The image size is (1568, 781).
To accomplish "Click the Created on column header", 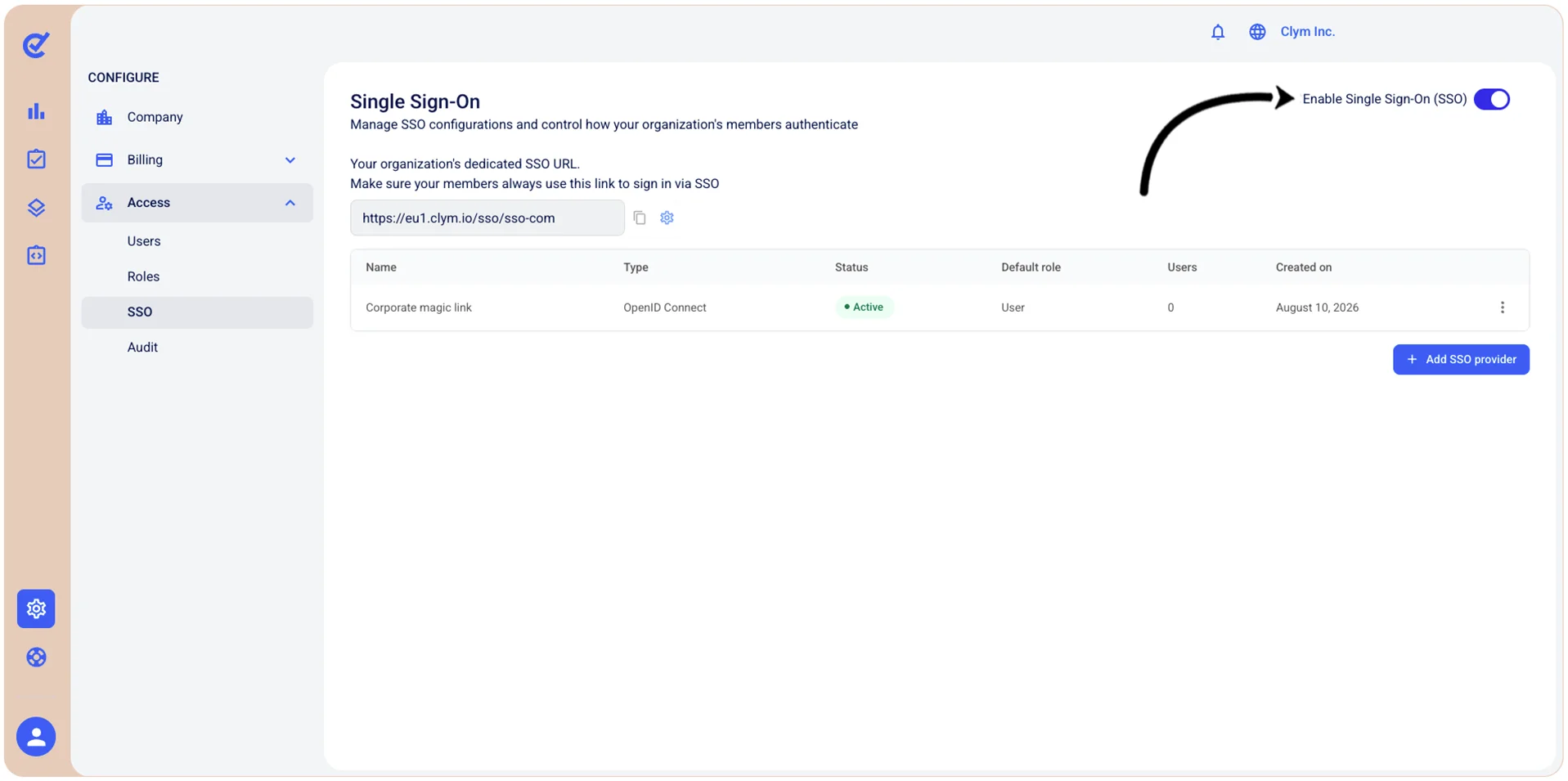I will pyautogui.click(x=1304, y=267).
